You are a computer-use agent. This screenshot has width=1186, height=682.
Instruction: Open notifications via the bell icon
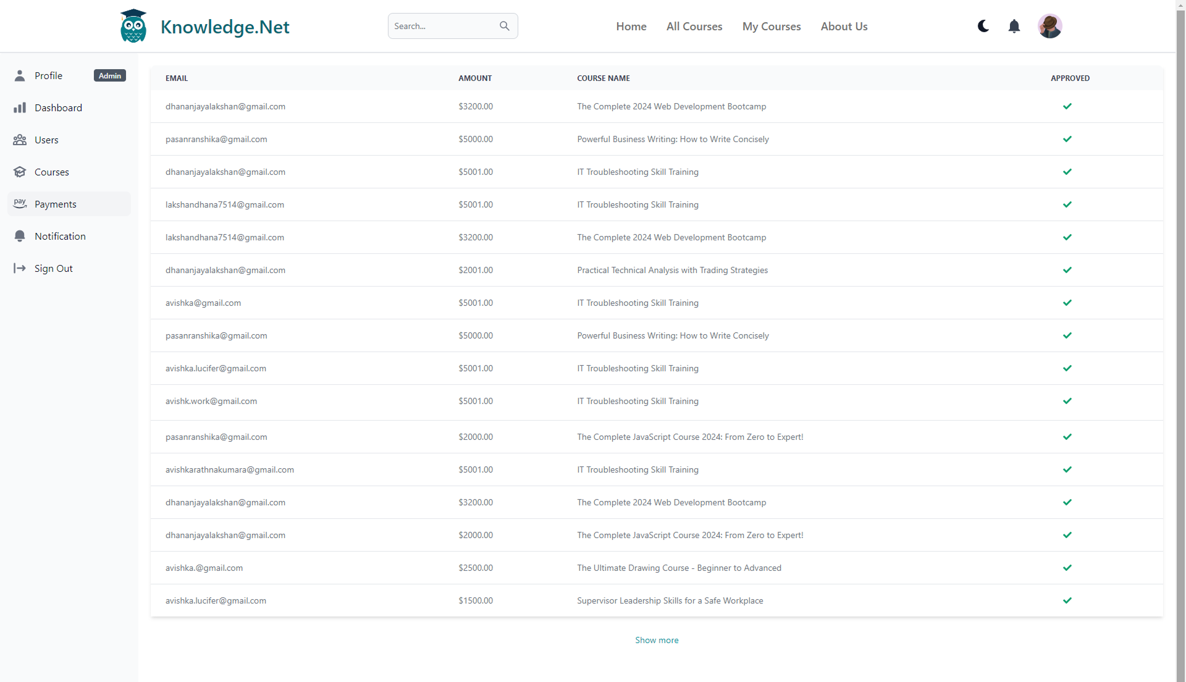1014,26
